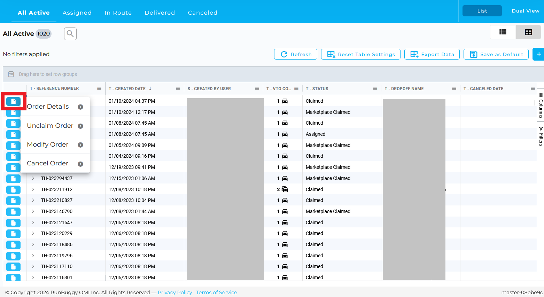Click the Export Data button

(432, 54)
